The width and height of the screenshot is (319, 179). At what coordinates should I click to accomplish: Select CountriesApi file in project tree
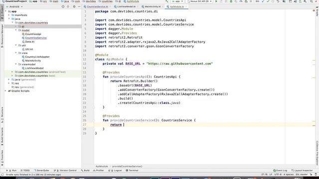[x=33, y=34]
